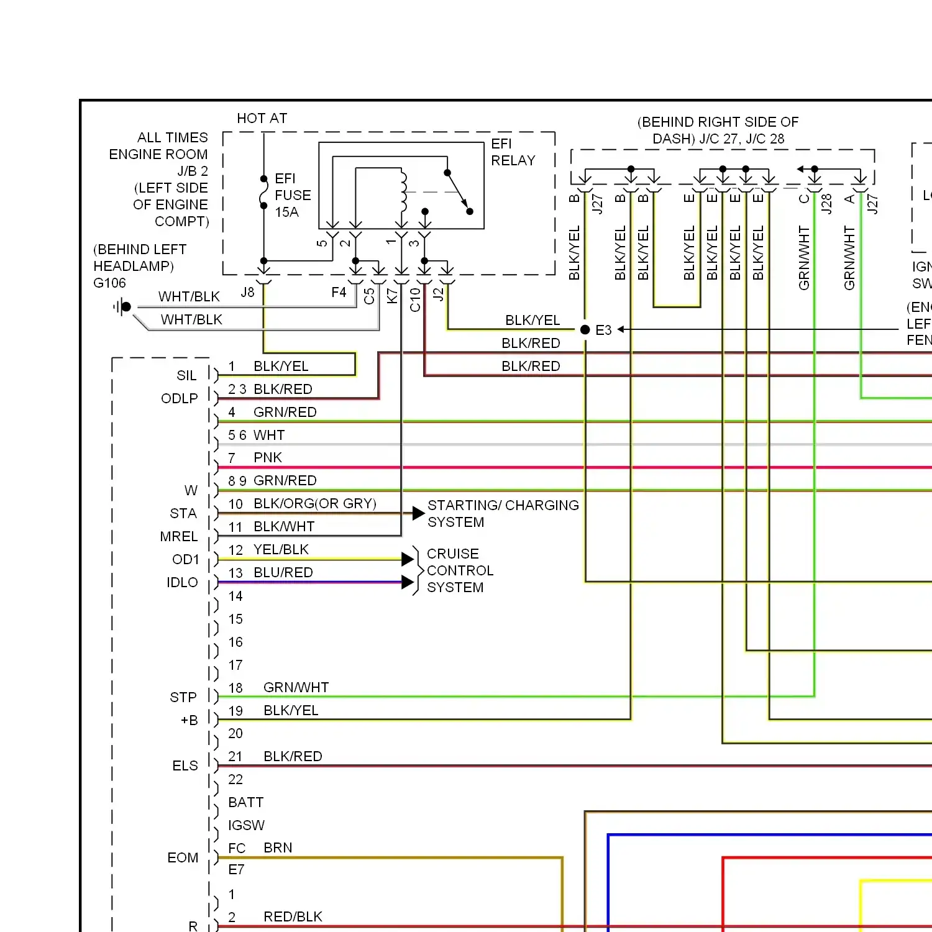The height and width of the screenshot is (932, 932).
Task: Click the black arrowhead on the YEL/BLK wire
Action: (x=408, y=559)
